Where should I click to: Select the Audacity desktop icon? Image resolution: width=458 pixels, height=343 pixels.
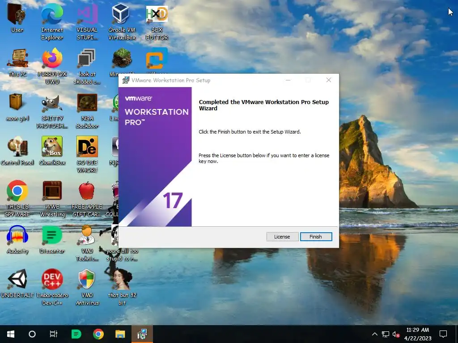pyautogui.click(x=17, y=240)
